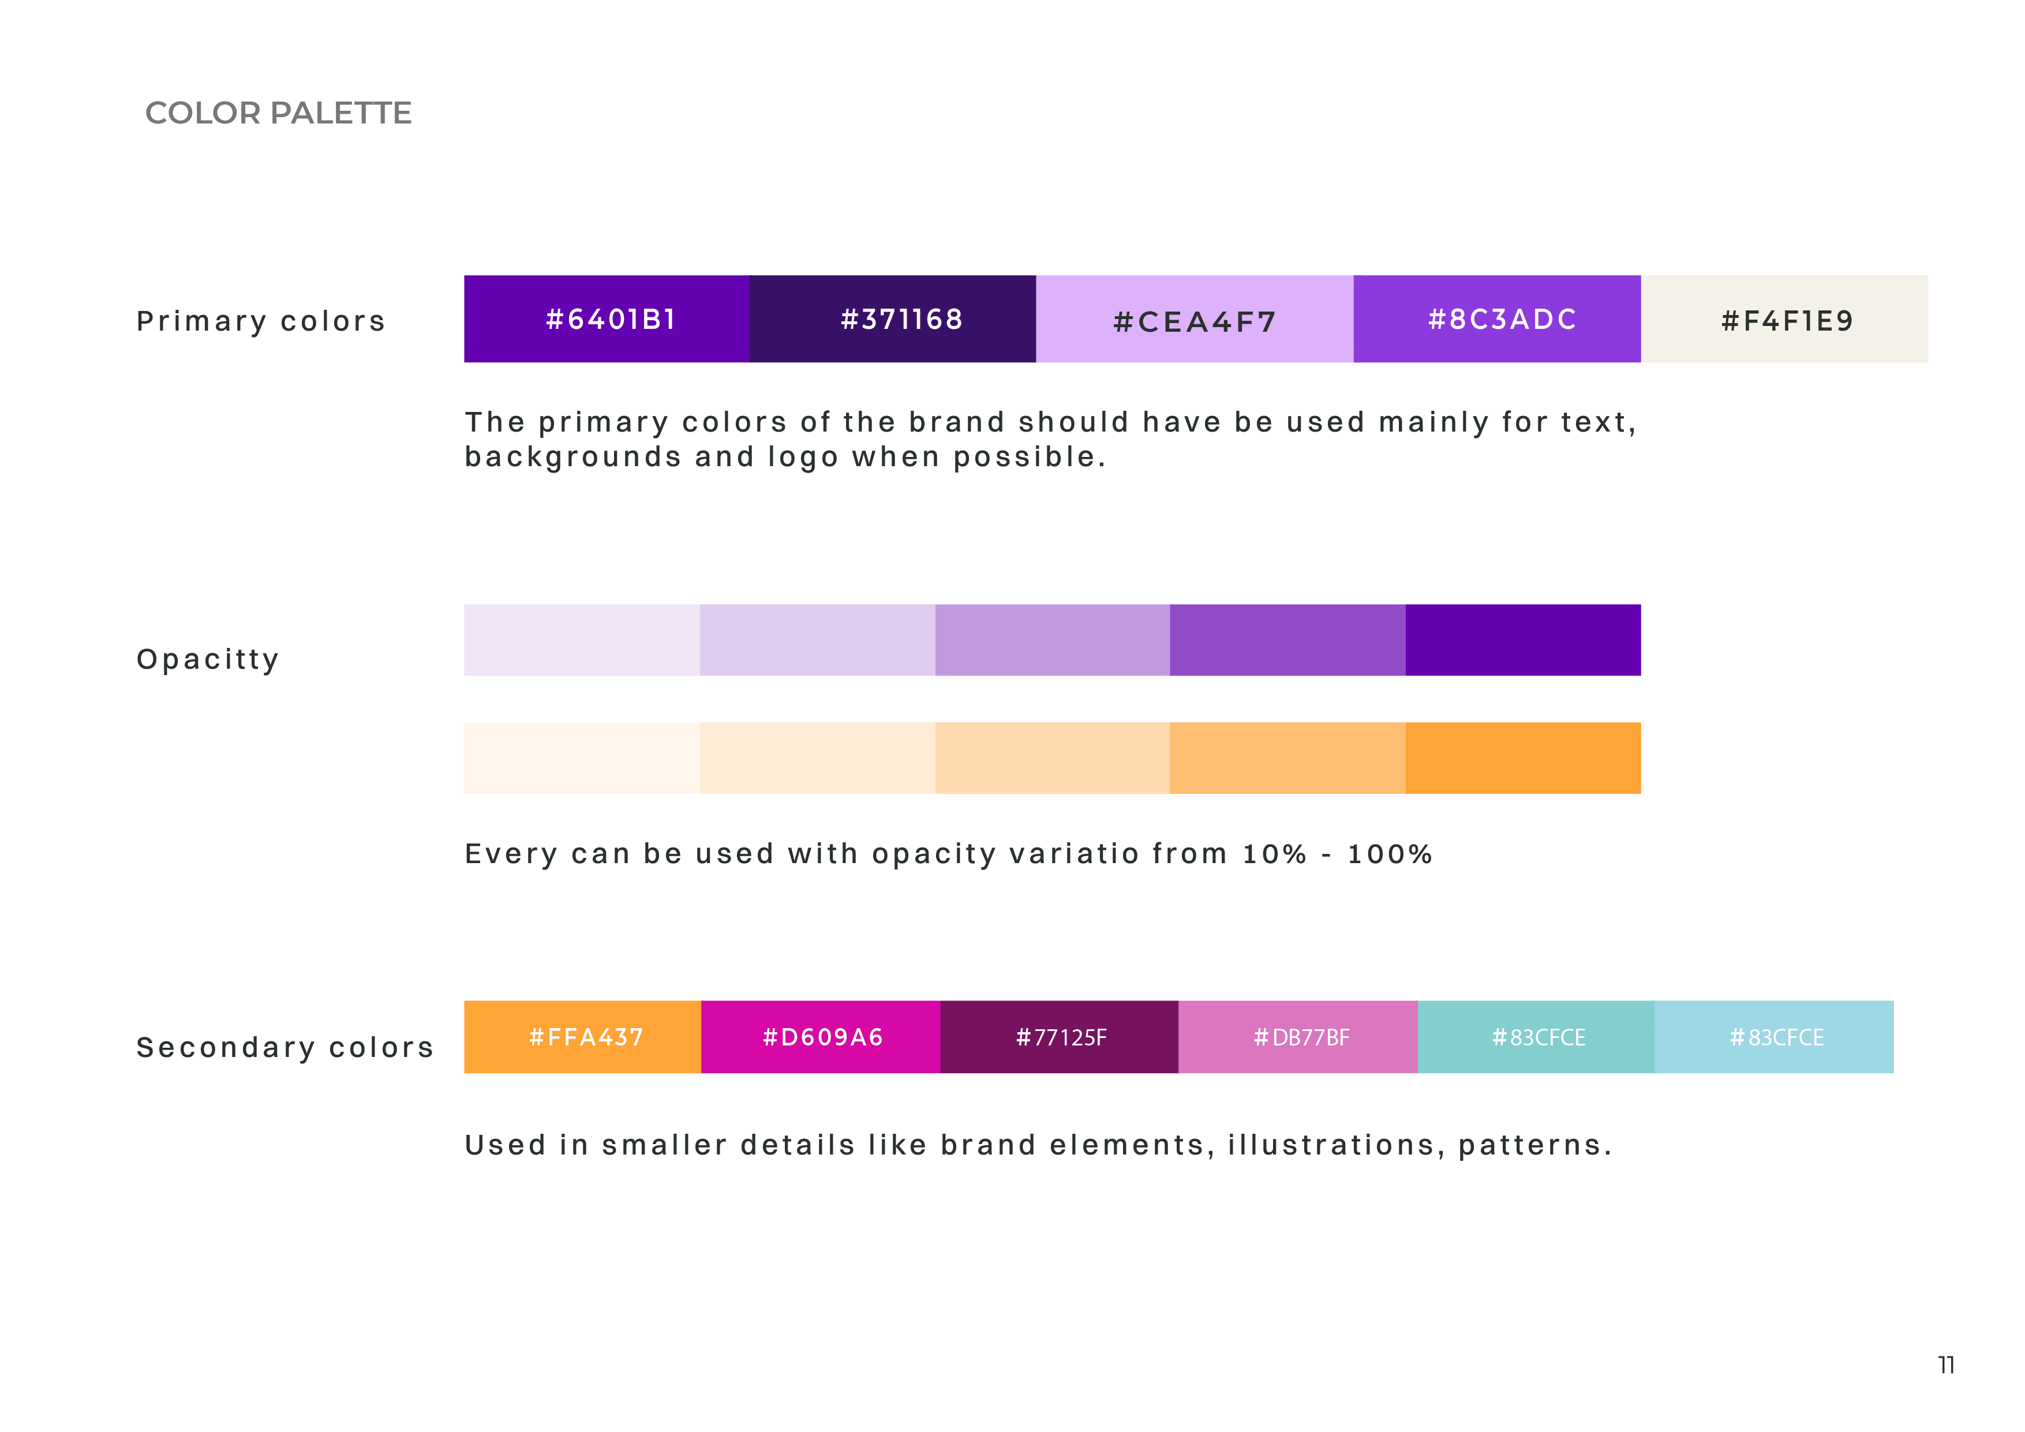Screen dimensions: 2025x1432
Task: Choose the pink #DB77BF swatch
Action: (1298, 1037)
